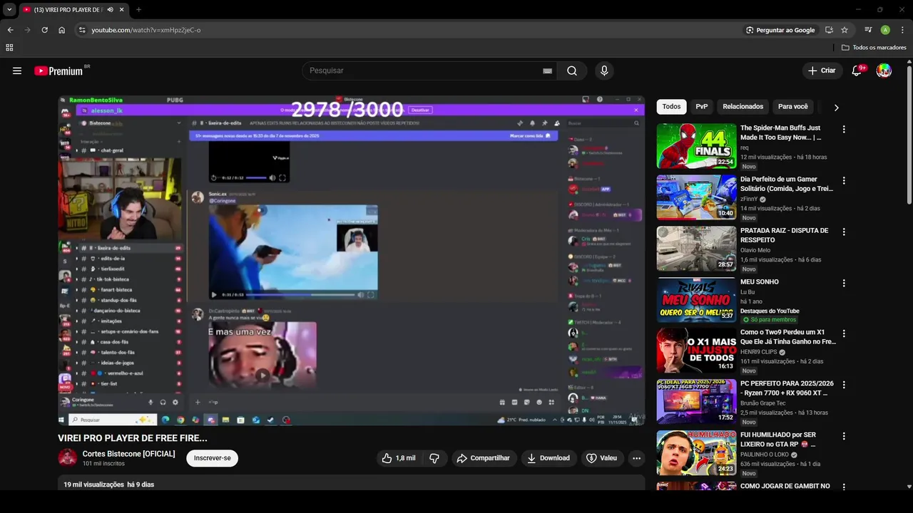Open more actions ellipsis under the video
Screen dimensions: 913x513
tap(637, 458)
